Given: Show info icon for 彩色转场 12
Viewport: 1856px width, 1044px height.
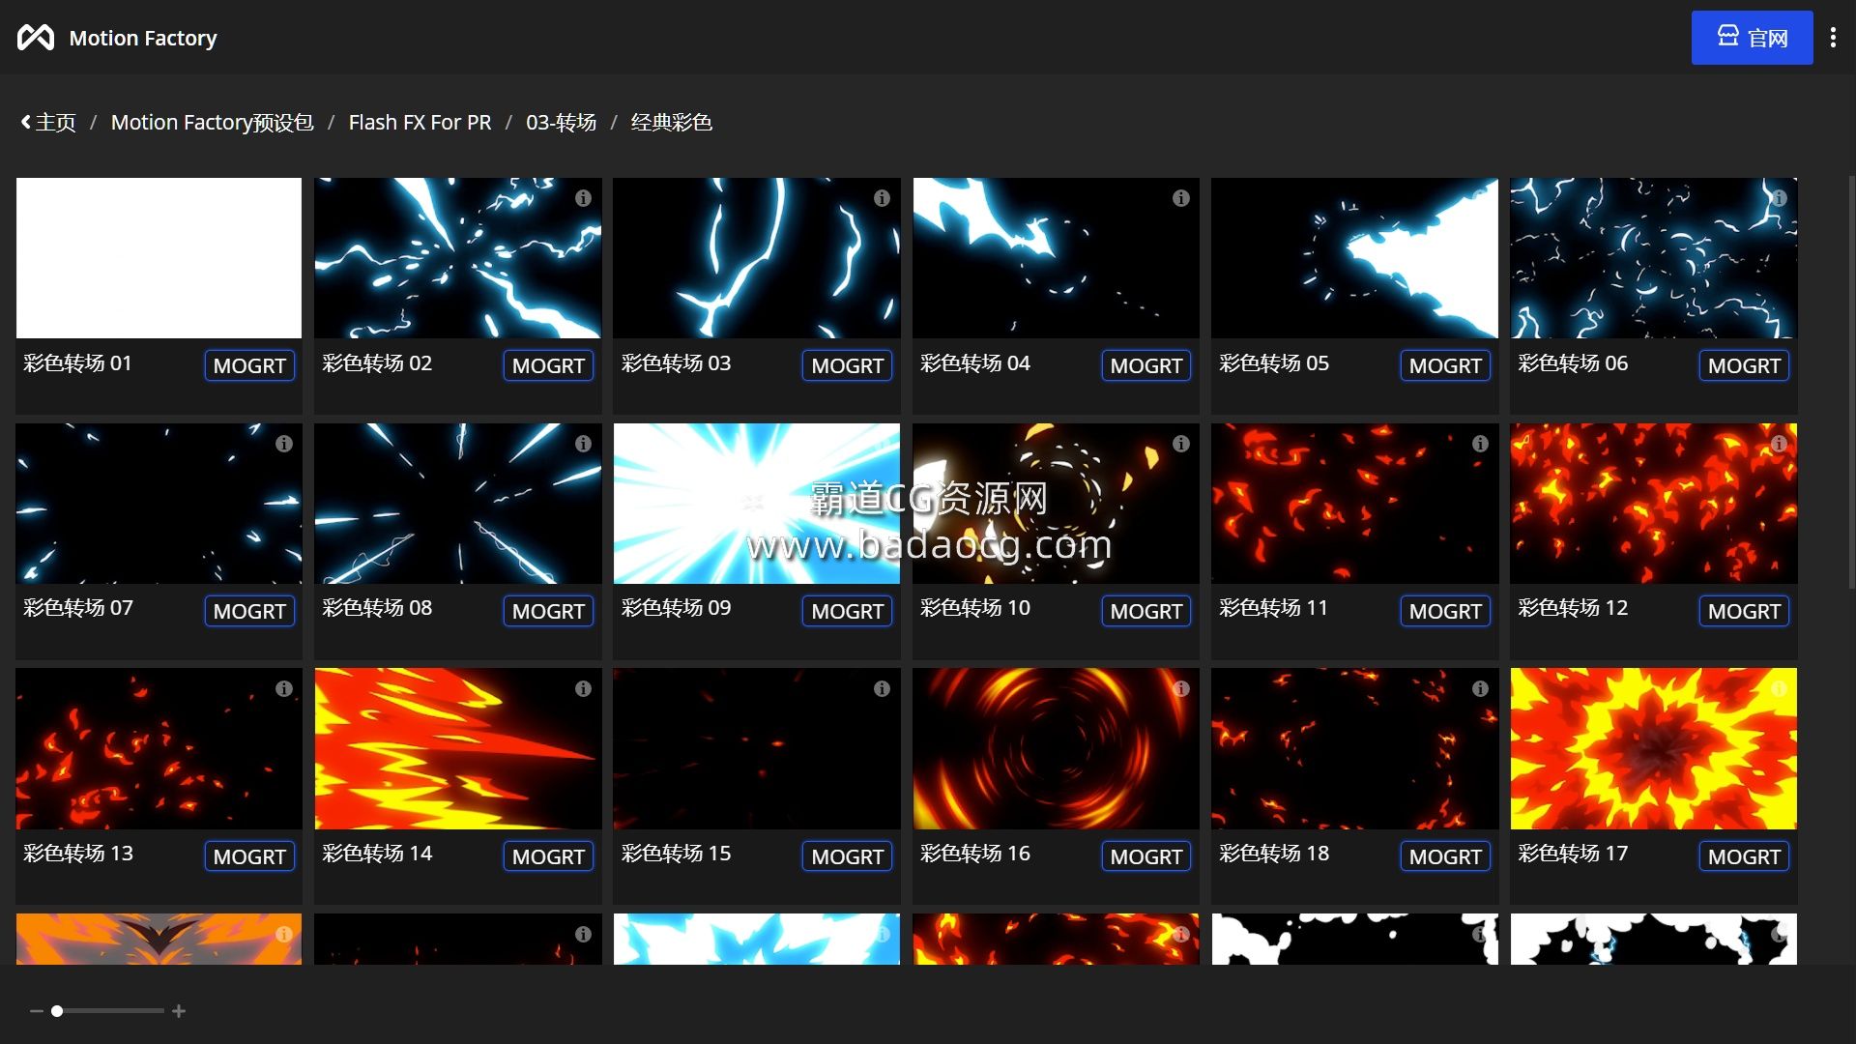Looking at the screenshot, I should (x=1779, y=444).
